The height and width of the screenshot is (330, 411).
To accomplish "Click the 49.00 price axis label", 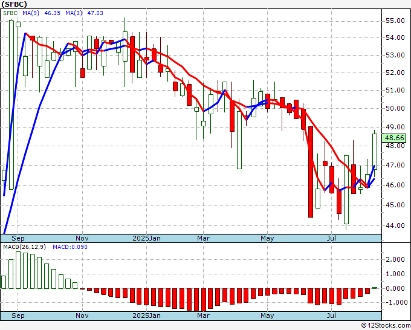I will 395,127.
